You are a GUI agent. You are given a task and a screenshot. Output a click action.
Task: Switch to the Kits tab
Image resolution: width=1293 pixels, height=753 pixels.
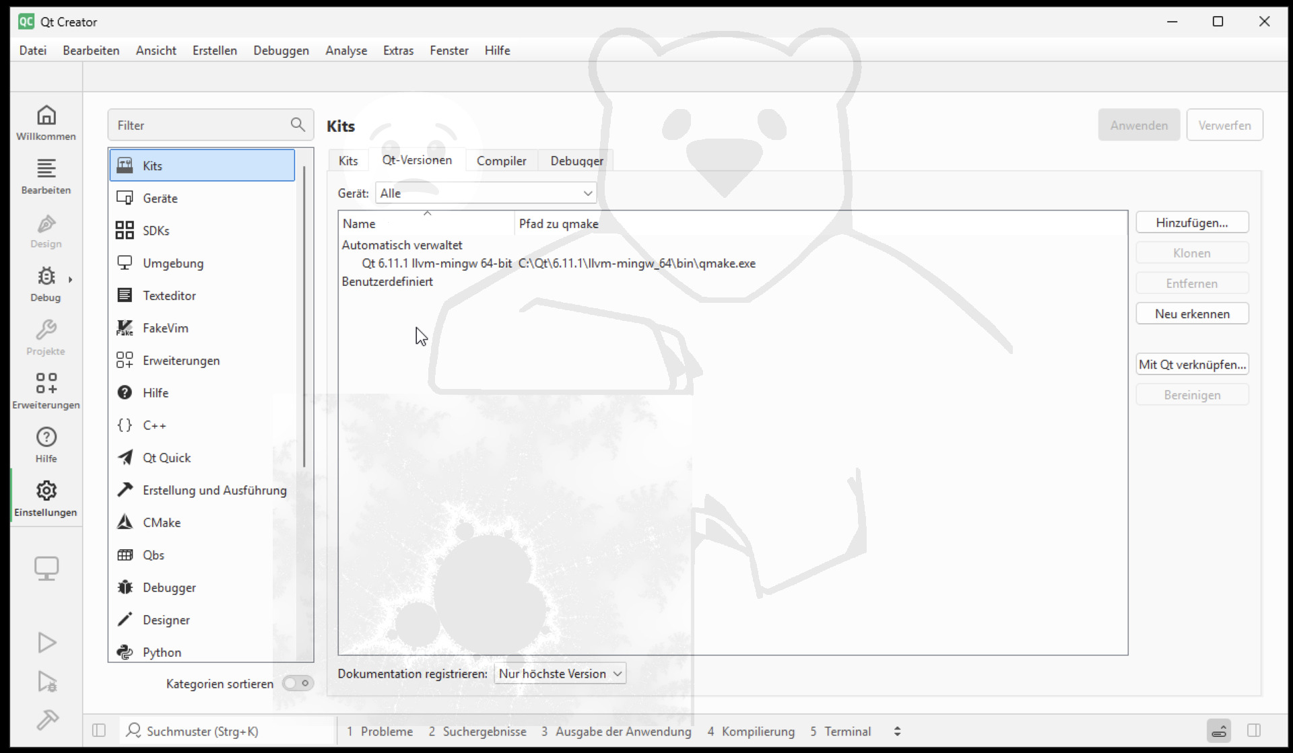348,160
